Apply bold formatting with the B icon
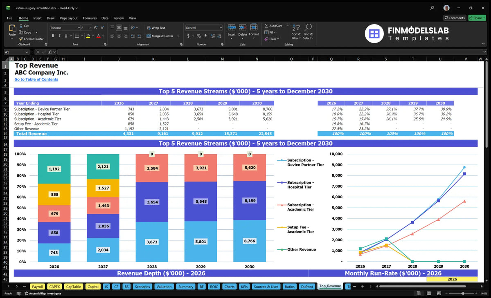The height and width of the screenshot is (298, 491). [53, 36]
